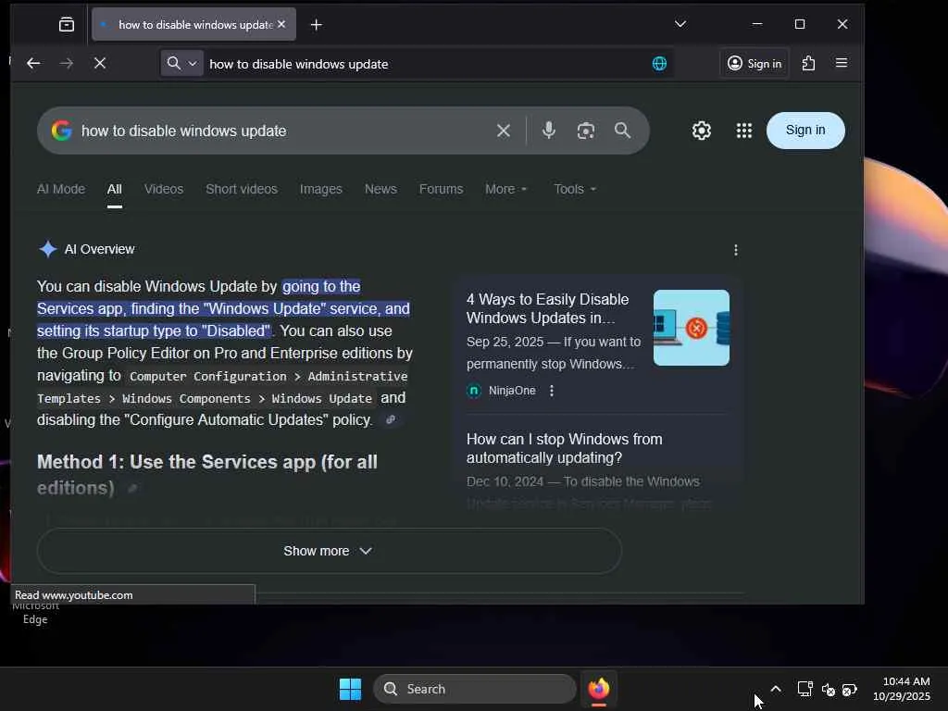Open AI Overview three-dot options
Image resolution: width=948 pixels, height=711 pixels.
click(x=735, y=250)
